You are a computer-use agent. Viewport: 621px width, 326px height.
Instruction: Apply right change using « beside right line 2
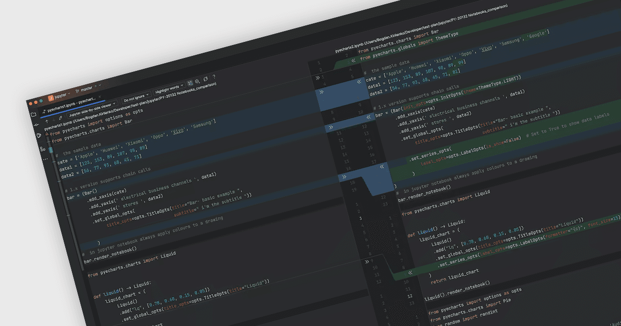tap(353, 61)
